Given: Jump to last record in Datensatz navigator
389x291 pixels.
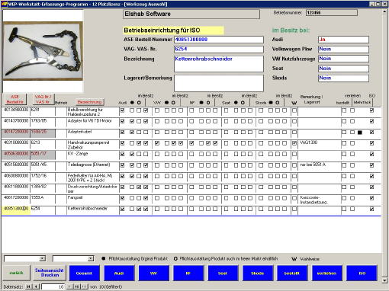Looking at the screenshot, I should (77, 286).
